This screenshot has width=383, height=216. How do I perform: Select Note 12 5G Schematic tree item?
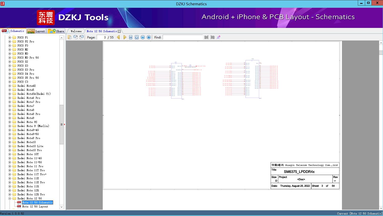(x=38, y=202)
